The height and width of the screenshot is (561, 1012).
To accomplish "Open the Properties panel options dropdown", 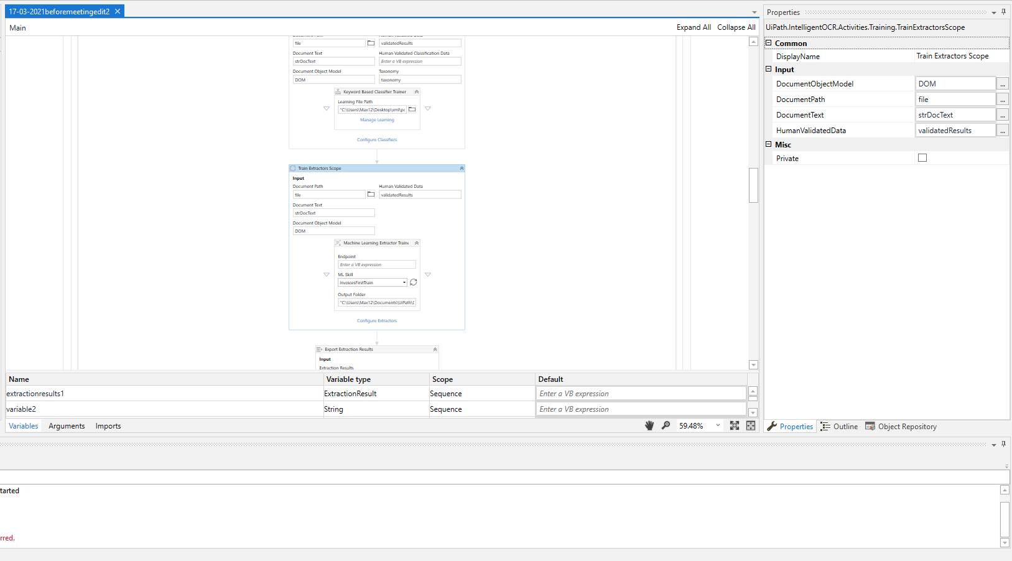I will coord(994,12).
